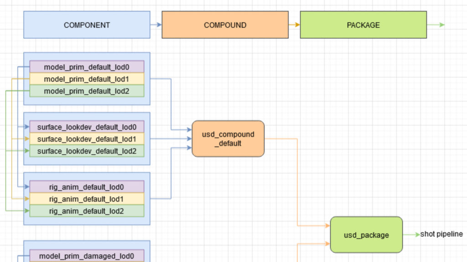
Task: Click the rig_anim_default_lod1 node
Action: tap(87, 199)
